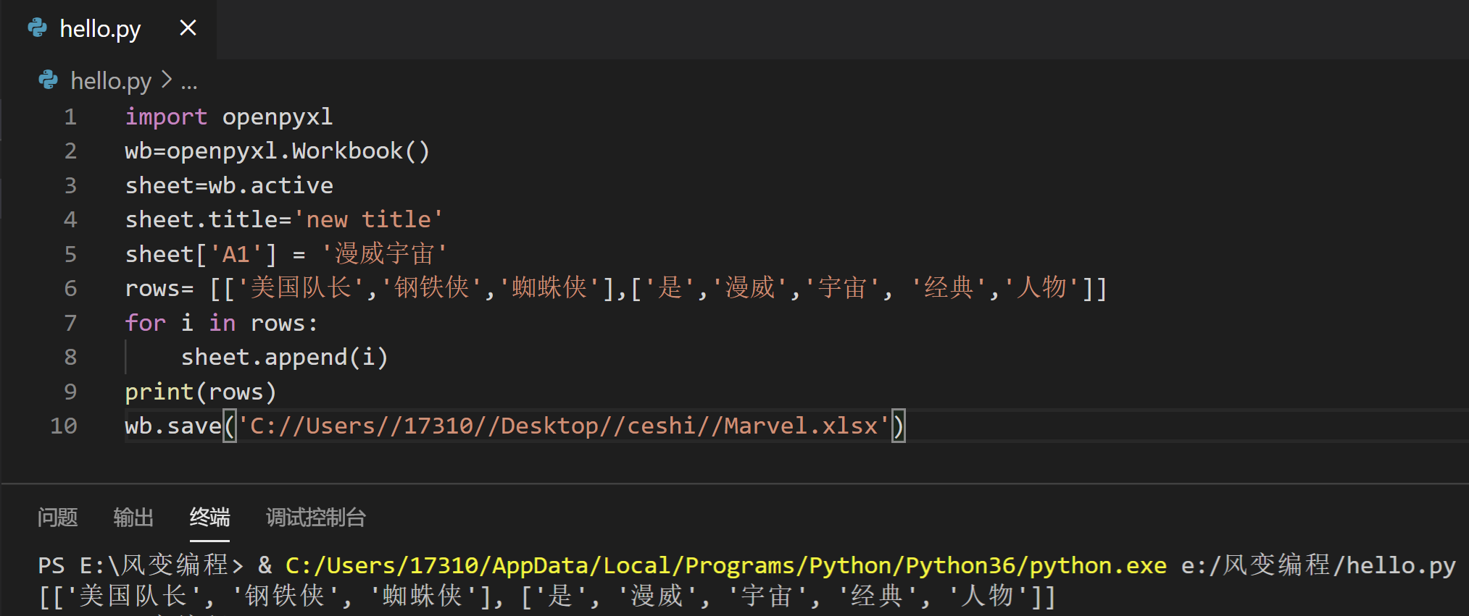Select the hello.py editor tab
The width and height of the screenshot is (1469, 616).
109,29
